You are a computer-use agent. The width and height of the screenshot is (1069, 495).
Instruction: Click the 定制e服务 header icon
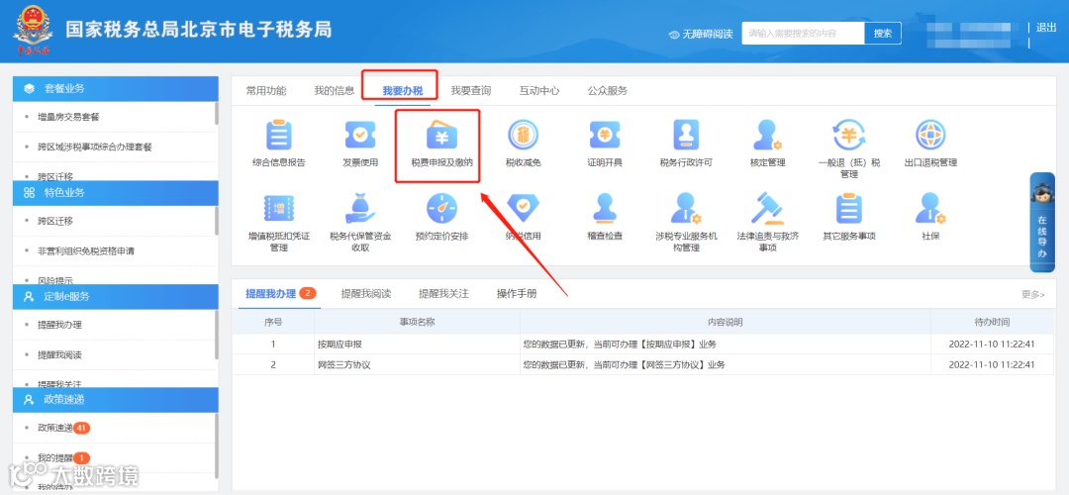[29, 296]
